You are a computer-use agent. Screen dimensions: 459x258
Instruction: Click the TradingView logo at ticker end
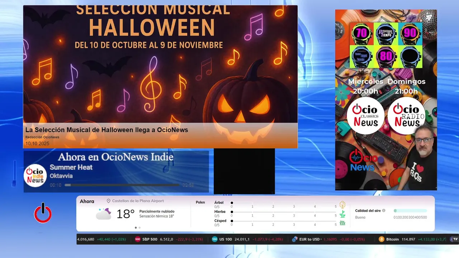pyautogui.click(x=455, y=239)
